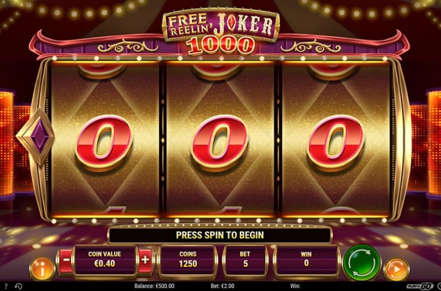Click the Win 0 display panel
441x291 pixels.
click(x=306, y=260)
